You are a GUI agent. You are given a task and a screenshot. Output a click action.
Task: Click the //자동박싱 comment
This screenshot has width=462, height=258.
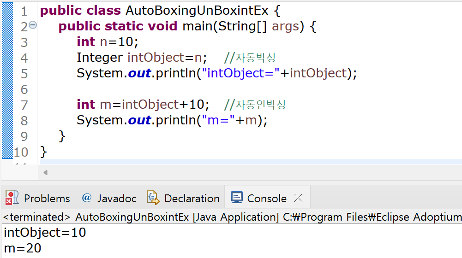(x=250, y=58)
